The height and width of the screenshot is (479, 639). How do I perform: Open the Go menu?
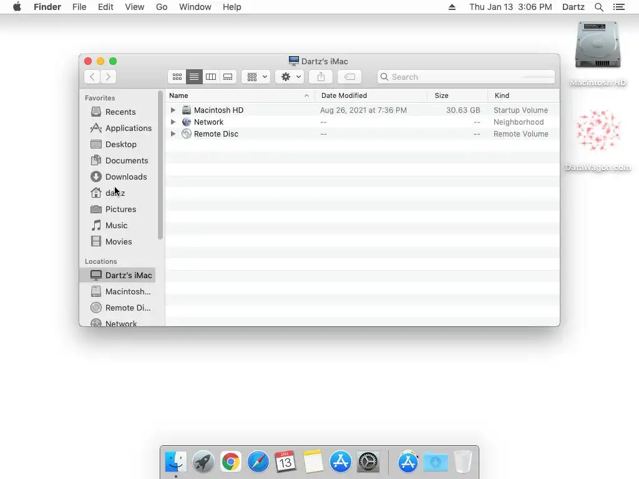click(x=162, y=7)
